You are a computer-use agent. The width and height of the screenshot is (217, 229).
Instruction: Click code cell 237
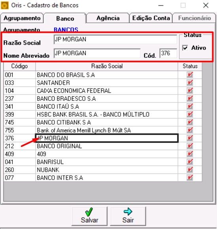coord(19,98)
